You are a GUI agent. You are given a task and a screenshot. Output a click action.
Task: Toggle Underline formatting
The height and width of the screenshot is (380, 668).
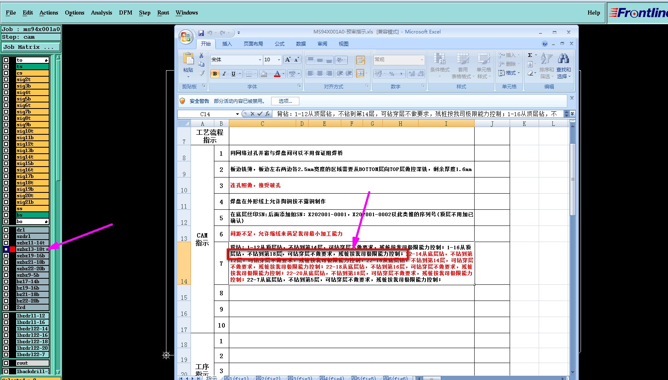tap(233, 74)
